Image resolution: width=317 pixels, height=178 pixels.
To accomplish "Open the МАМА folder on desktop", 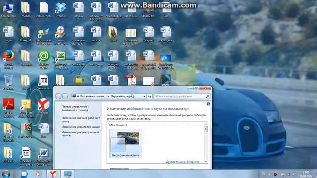I will coord(26,10).
